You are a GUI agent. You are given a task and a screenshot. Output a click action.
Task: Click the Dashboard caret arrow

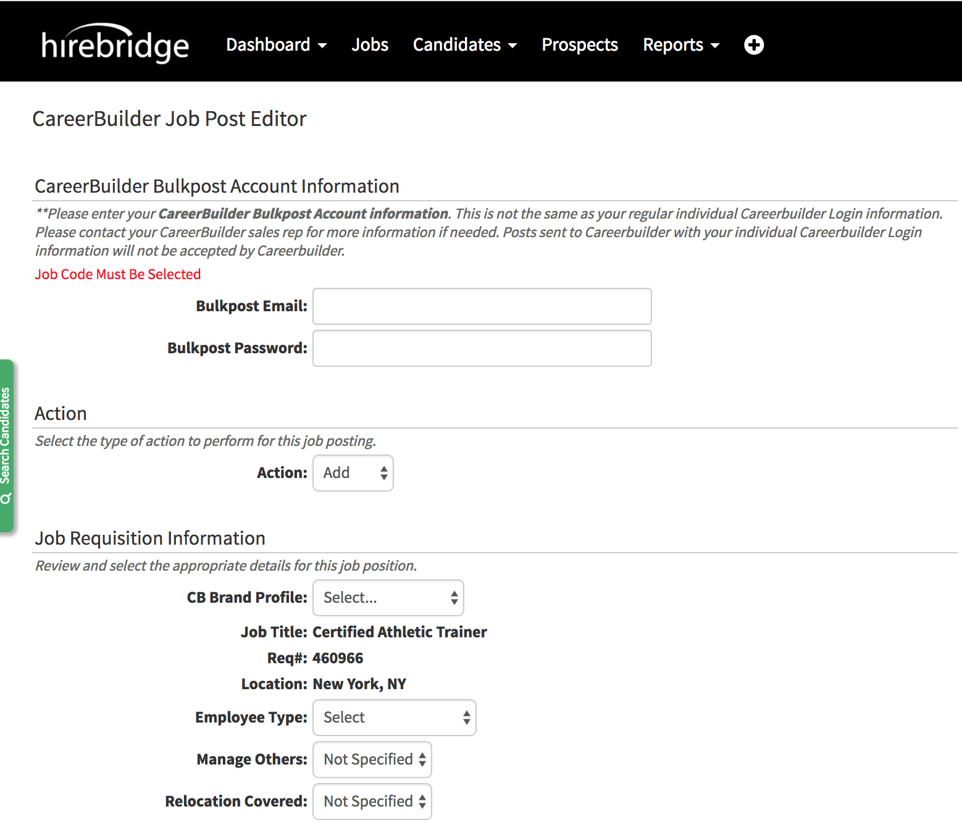(322, 46)
